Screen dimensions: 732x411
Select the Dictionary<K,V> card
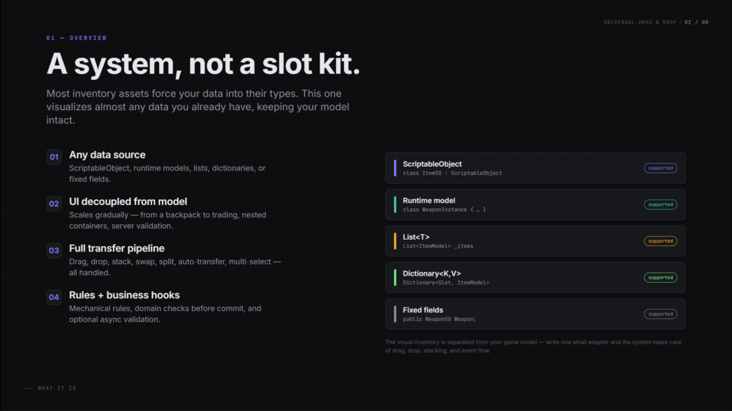click(536, 278)
